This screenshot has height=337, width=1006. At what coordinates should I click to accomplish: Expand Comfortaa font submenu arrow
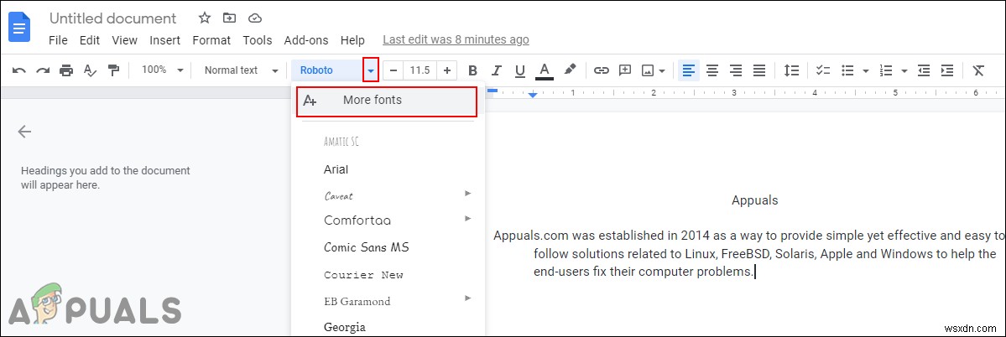[x=468, y=219]
